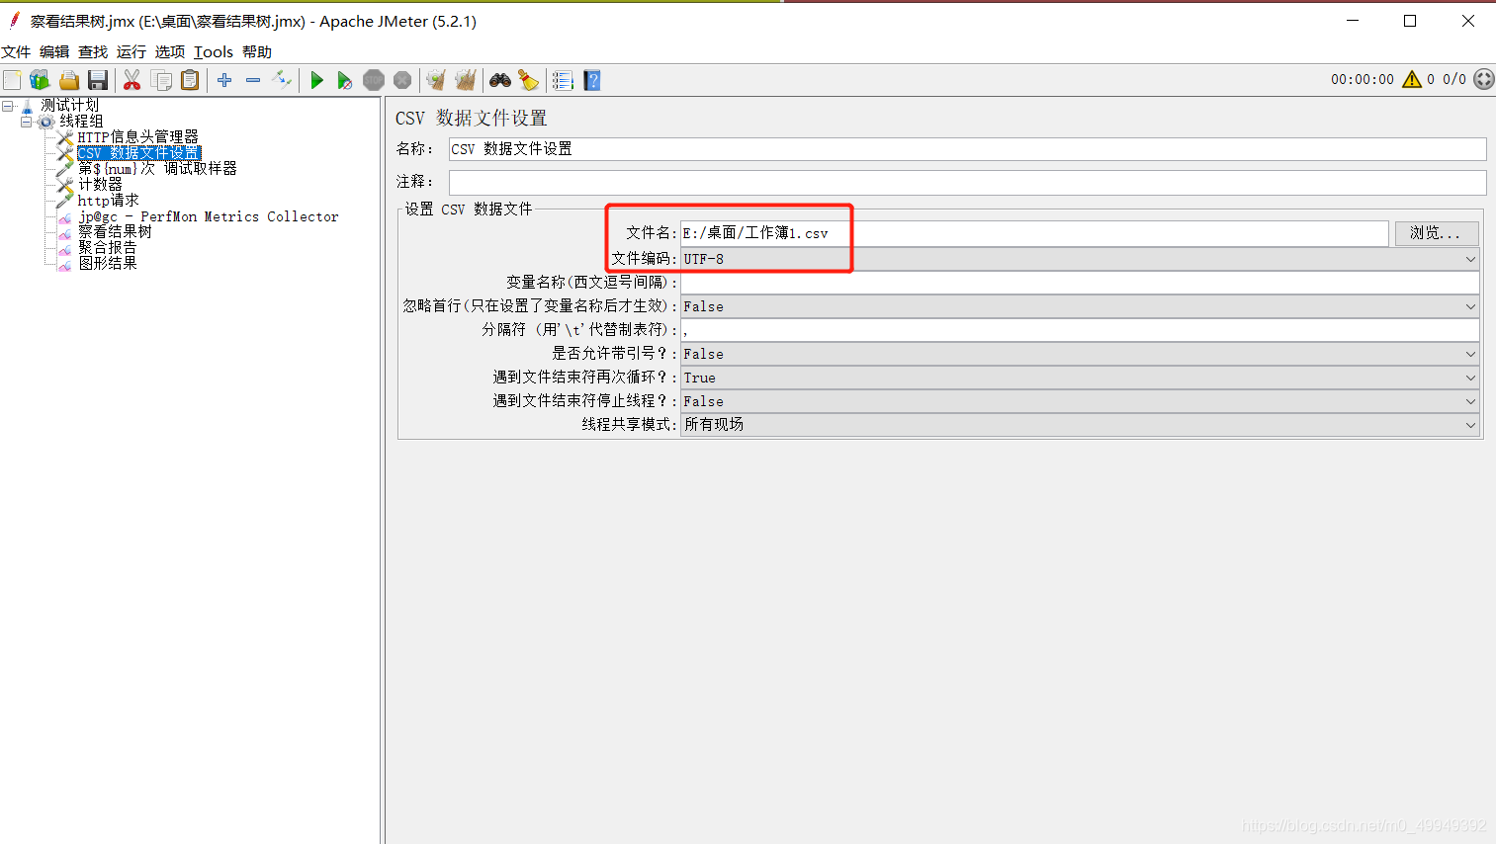1496x844 pixels.
Task: Click the Shutdown gray X icon
Action: point(402,80)
